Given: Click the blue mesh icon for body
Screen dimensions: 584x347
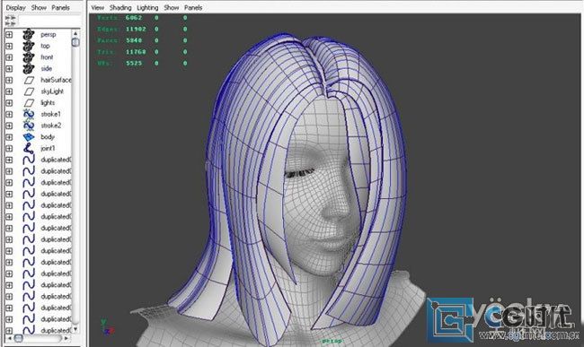Looking at the screenshot, I should 29,137.
